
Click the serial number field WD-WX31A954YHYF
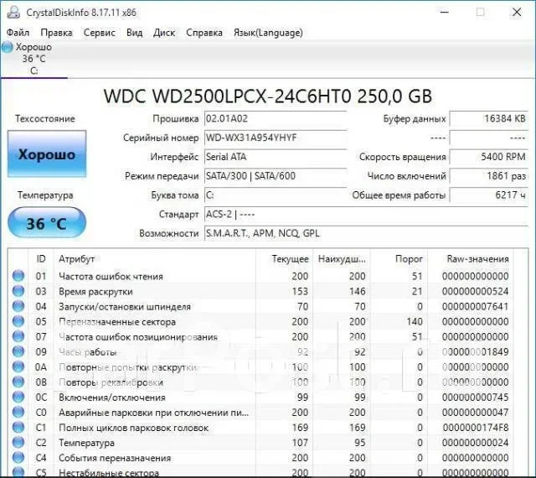click(x=276, y=138)
